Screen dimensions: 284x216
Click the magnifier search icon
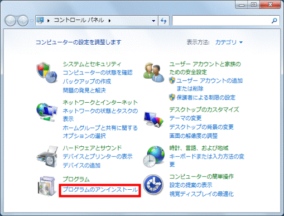tap(274, 21)
